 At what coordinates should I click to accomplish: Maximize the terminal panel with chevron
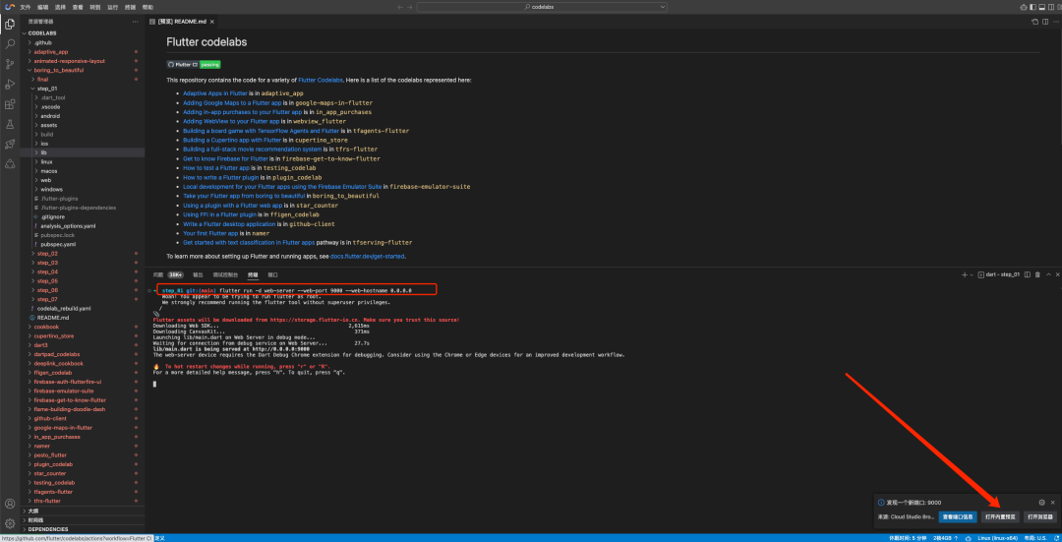coord(1048,275)
